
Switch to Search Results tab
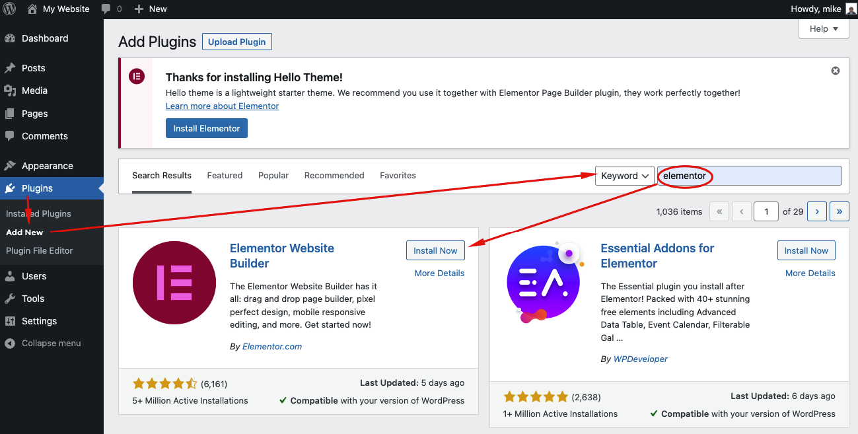[x=162, y=176]
